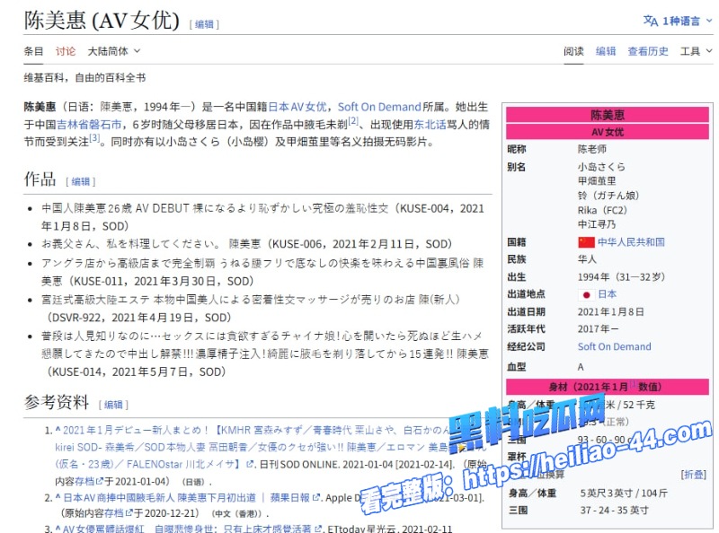The height and width of the screenshot is (533, 719).
Task: Click the DSVR-922 work list entry
Action: pos(251,309)
